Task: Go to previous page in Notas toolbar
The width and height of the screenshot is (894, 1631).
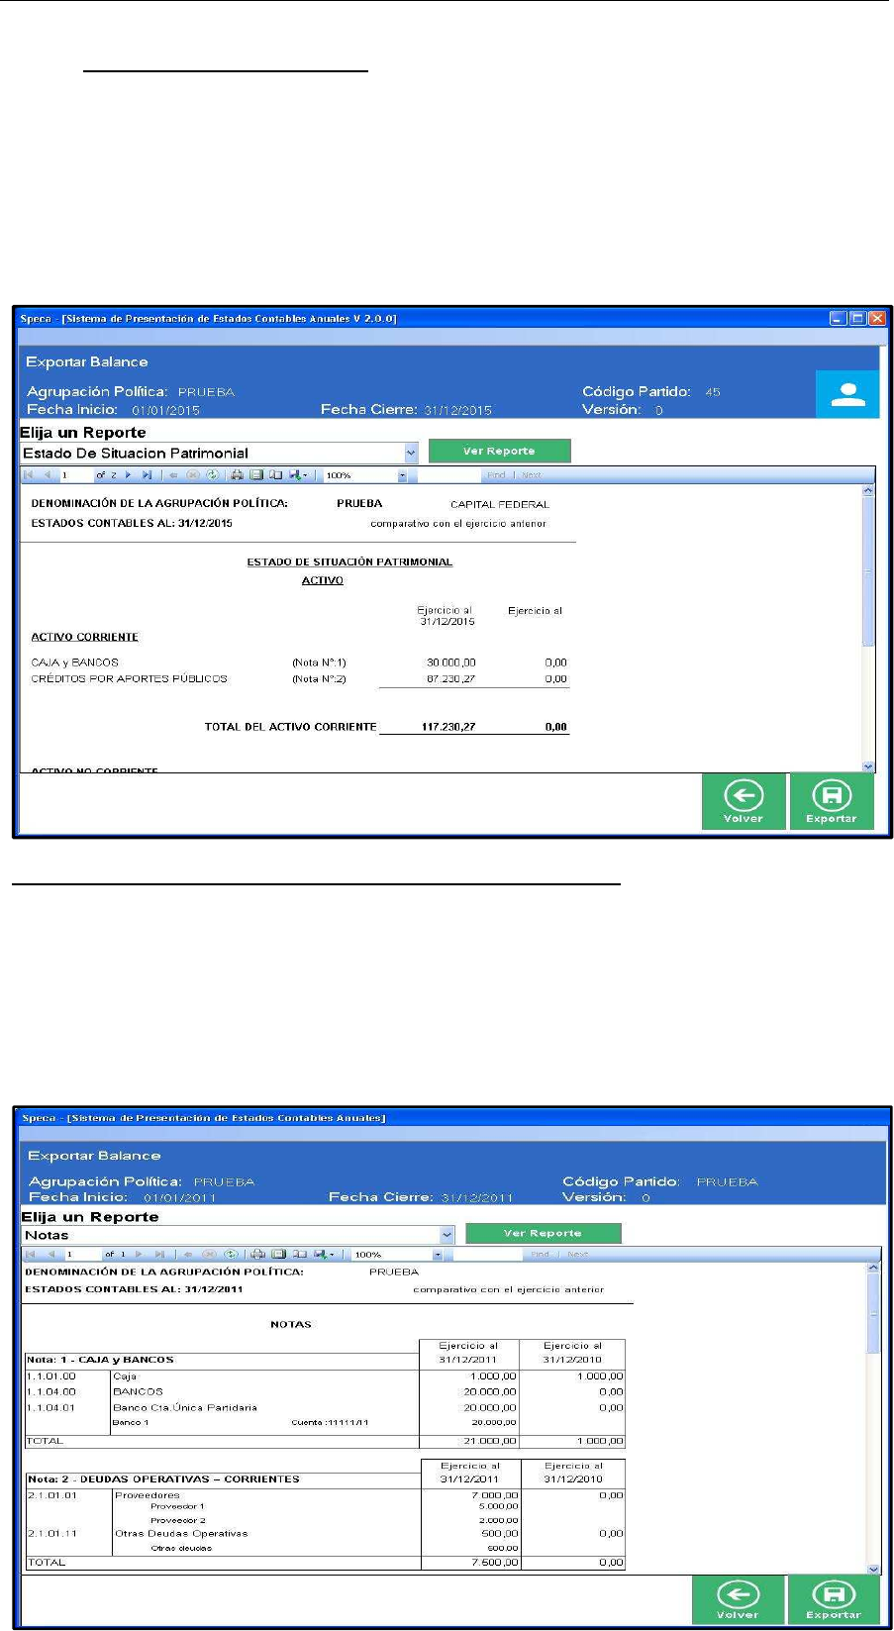Action: tap(50, 1254)
